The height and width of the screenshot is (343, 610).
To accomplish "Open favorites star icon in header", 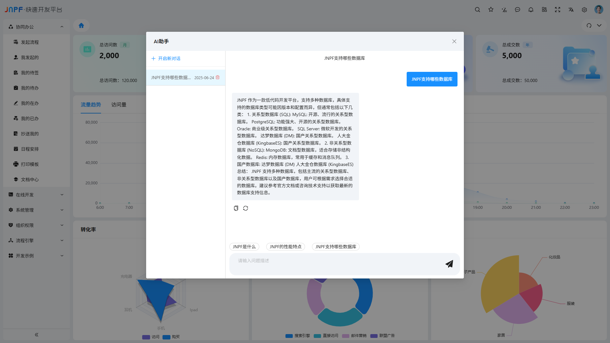I will point(491,10).
